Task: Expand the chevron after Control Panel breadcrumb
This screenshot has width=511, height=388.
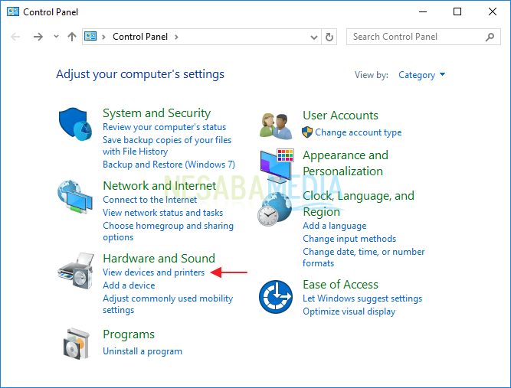Action: (x=176, y=37)
